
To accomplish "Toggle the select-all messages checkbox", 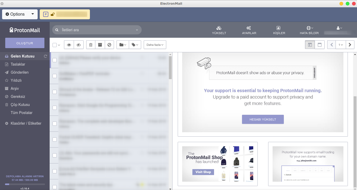I will 55,45.
